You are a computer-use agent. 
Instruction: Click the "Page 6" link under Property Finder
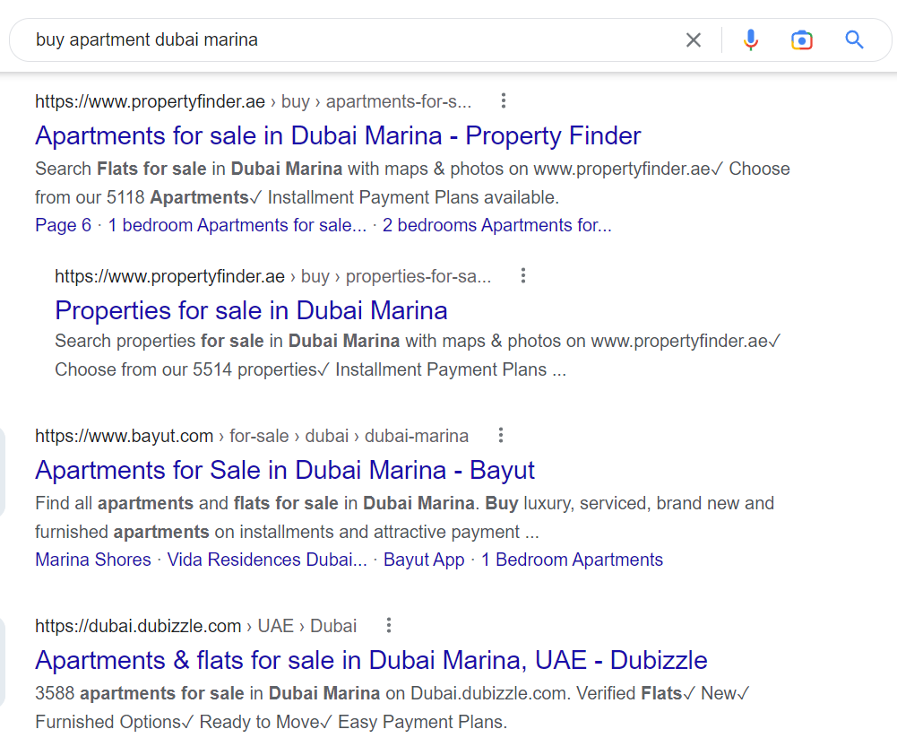63,225
